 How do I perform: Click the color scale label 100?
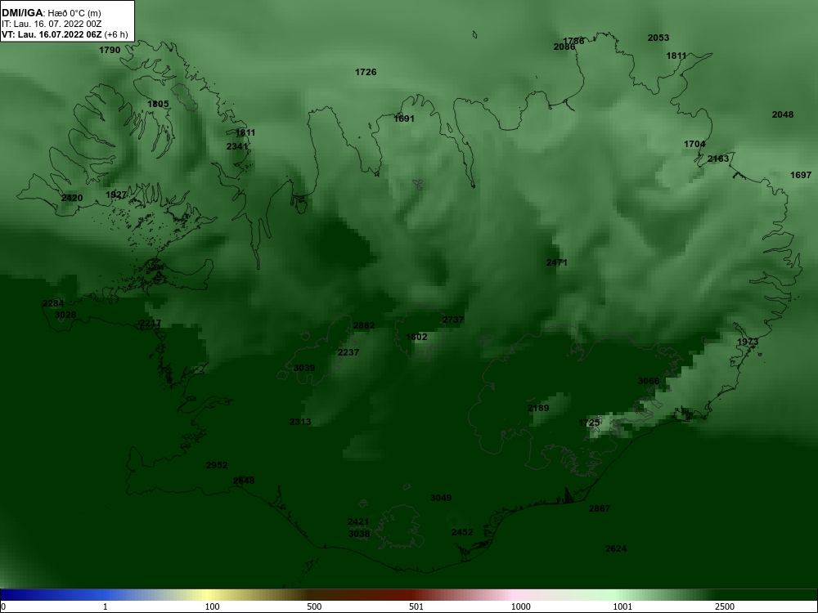212,606
